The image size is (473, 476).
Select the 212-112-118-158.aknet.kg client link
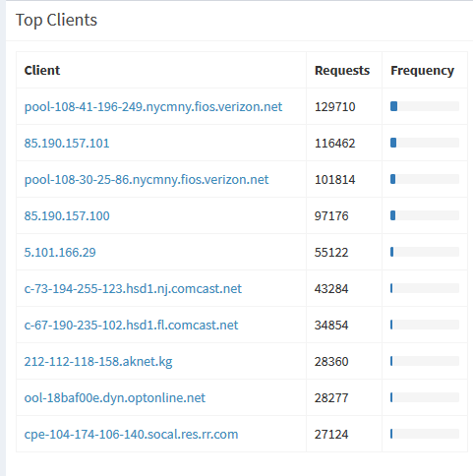(x=98, y=362)
